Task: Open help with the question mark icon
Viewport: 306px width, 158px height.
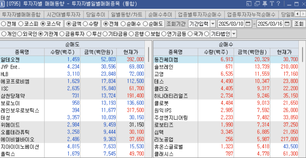Action: (x=278, y=4)
